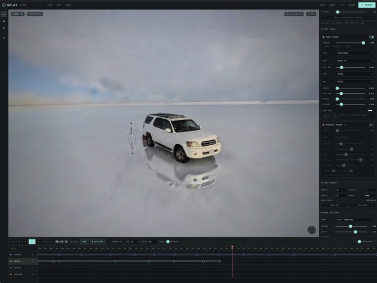Click the Undo button in top bar
This screenshot has width=377, height=283.
[332, 5]
